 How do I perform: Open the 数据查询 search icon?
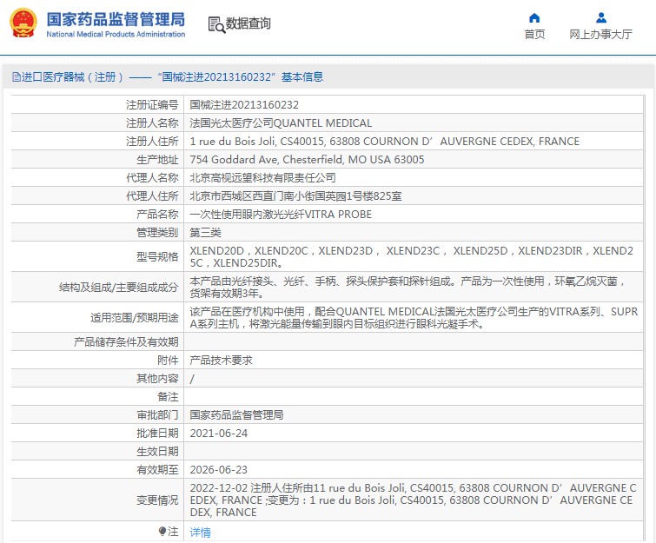pos(216,24)
